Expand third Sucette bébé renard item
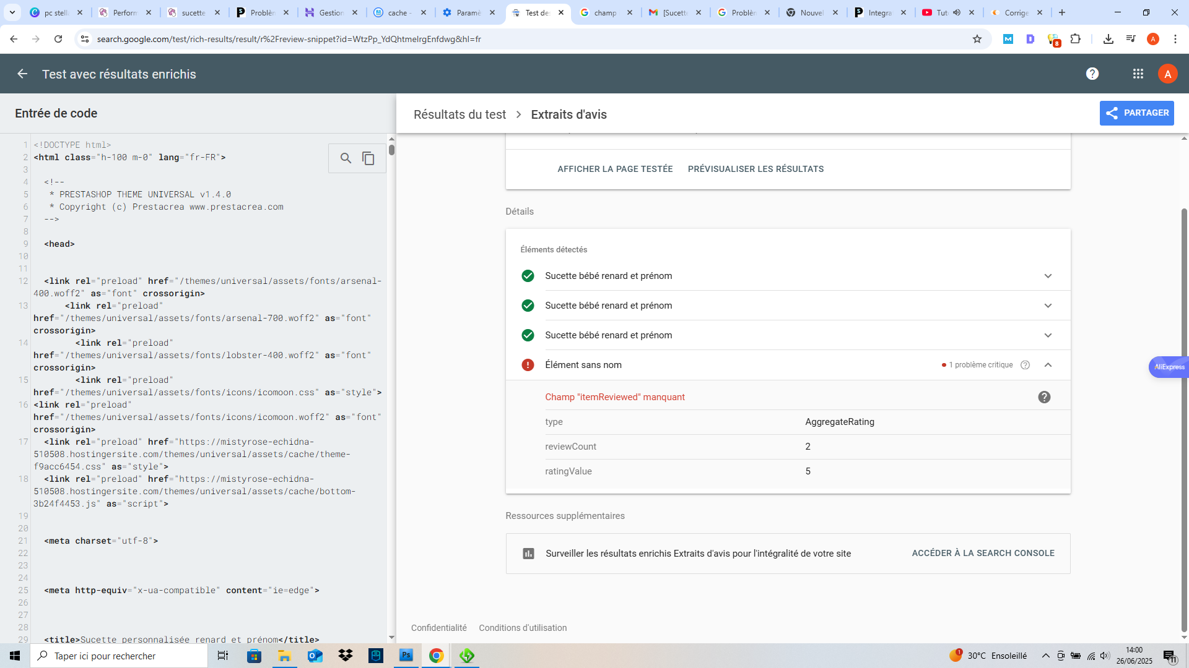The width and height of the screenshot is (1189, 668). [1048, 335]
